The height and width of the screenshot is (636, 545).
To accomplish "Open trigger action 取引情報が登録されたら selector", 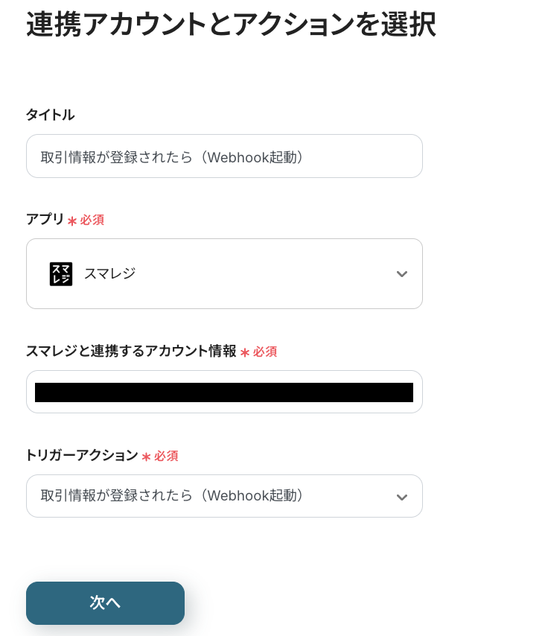I will pyautogui.click(x=208, y=496).
